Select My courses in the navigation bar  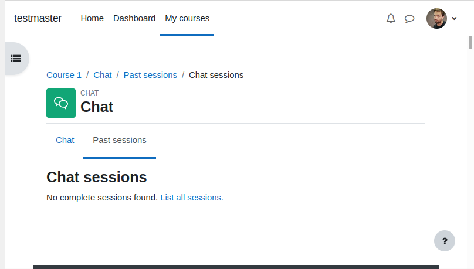pos(187,18)
